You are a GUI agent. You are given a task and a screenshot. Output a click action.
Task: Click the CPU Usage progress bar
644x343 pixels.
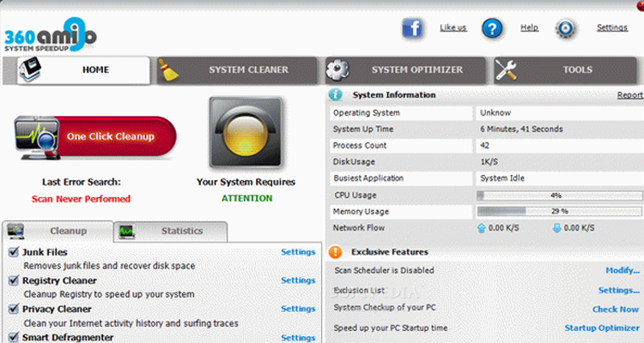(x=559, y=196)
